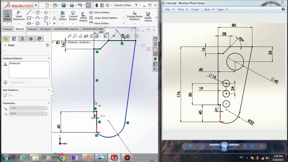This screenshot has height=162, width=288.
Task: Click E-mail in Photo Viewer
Action: 195,9
